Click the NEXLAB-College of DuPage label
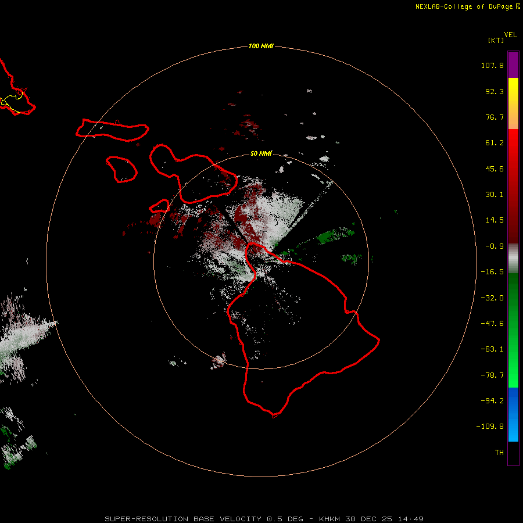 468,6
